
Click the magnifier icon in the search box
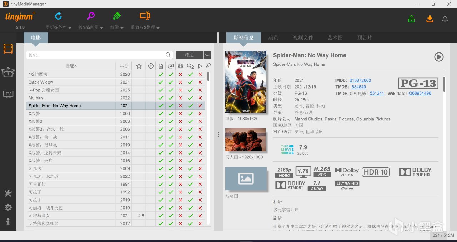(169, 55)
